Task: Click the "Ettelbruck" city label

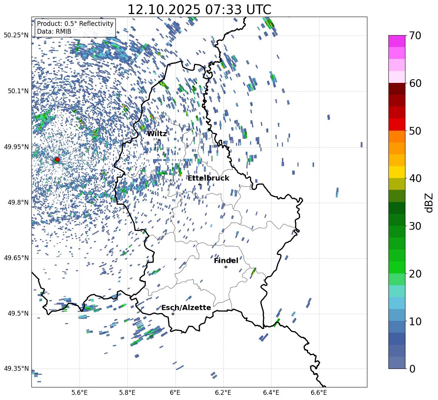Action: click(x=208, y=178)
